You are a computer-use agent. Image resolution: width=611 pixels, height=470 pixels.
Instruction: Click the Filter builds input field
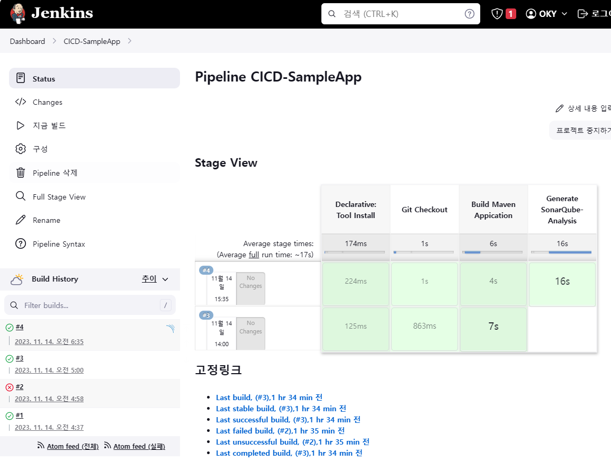click(90, 305)
